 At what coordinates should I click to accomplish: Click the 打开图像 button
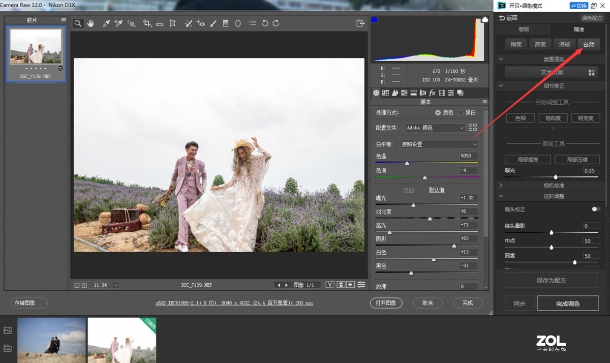tap(386, 303)
